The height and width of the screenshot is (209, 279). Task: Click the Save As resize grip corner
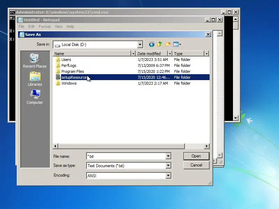[210, 183]
